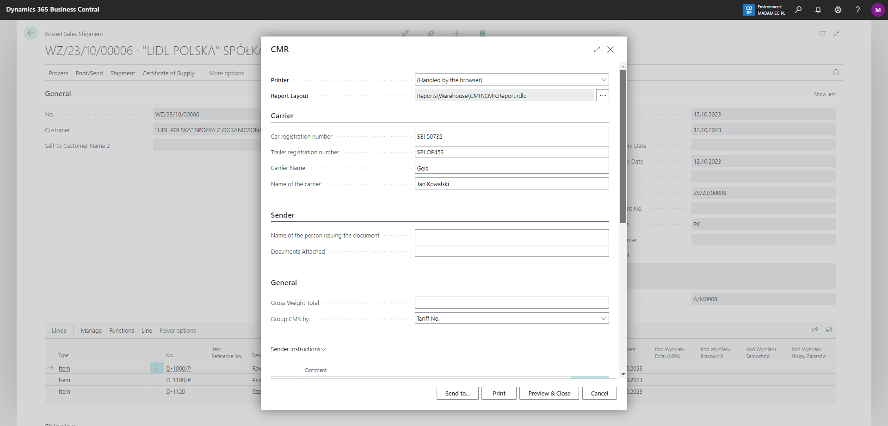Image resolution: width=888 pixels, height=426 pixels.
Task: Click the plus new-record icon
Action: (x=457, y=33)
